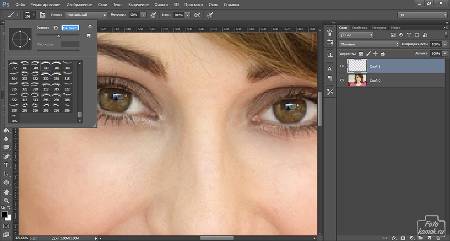Select the Type tool in the toolbox
Screen dimensions: 450x241
pyautogui.click(x=6, y=165)
